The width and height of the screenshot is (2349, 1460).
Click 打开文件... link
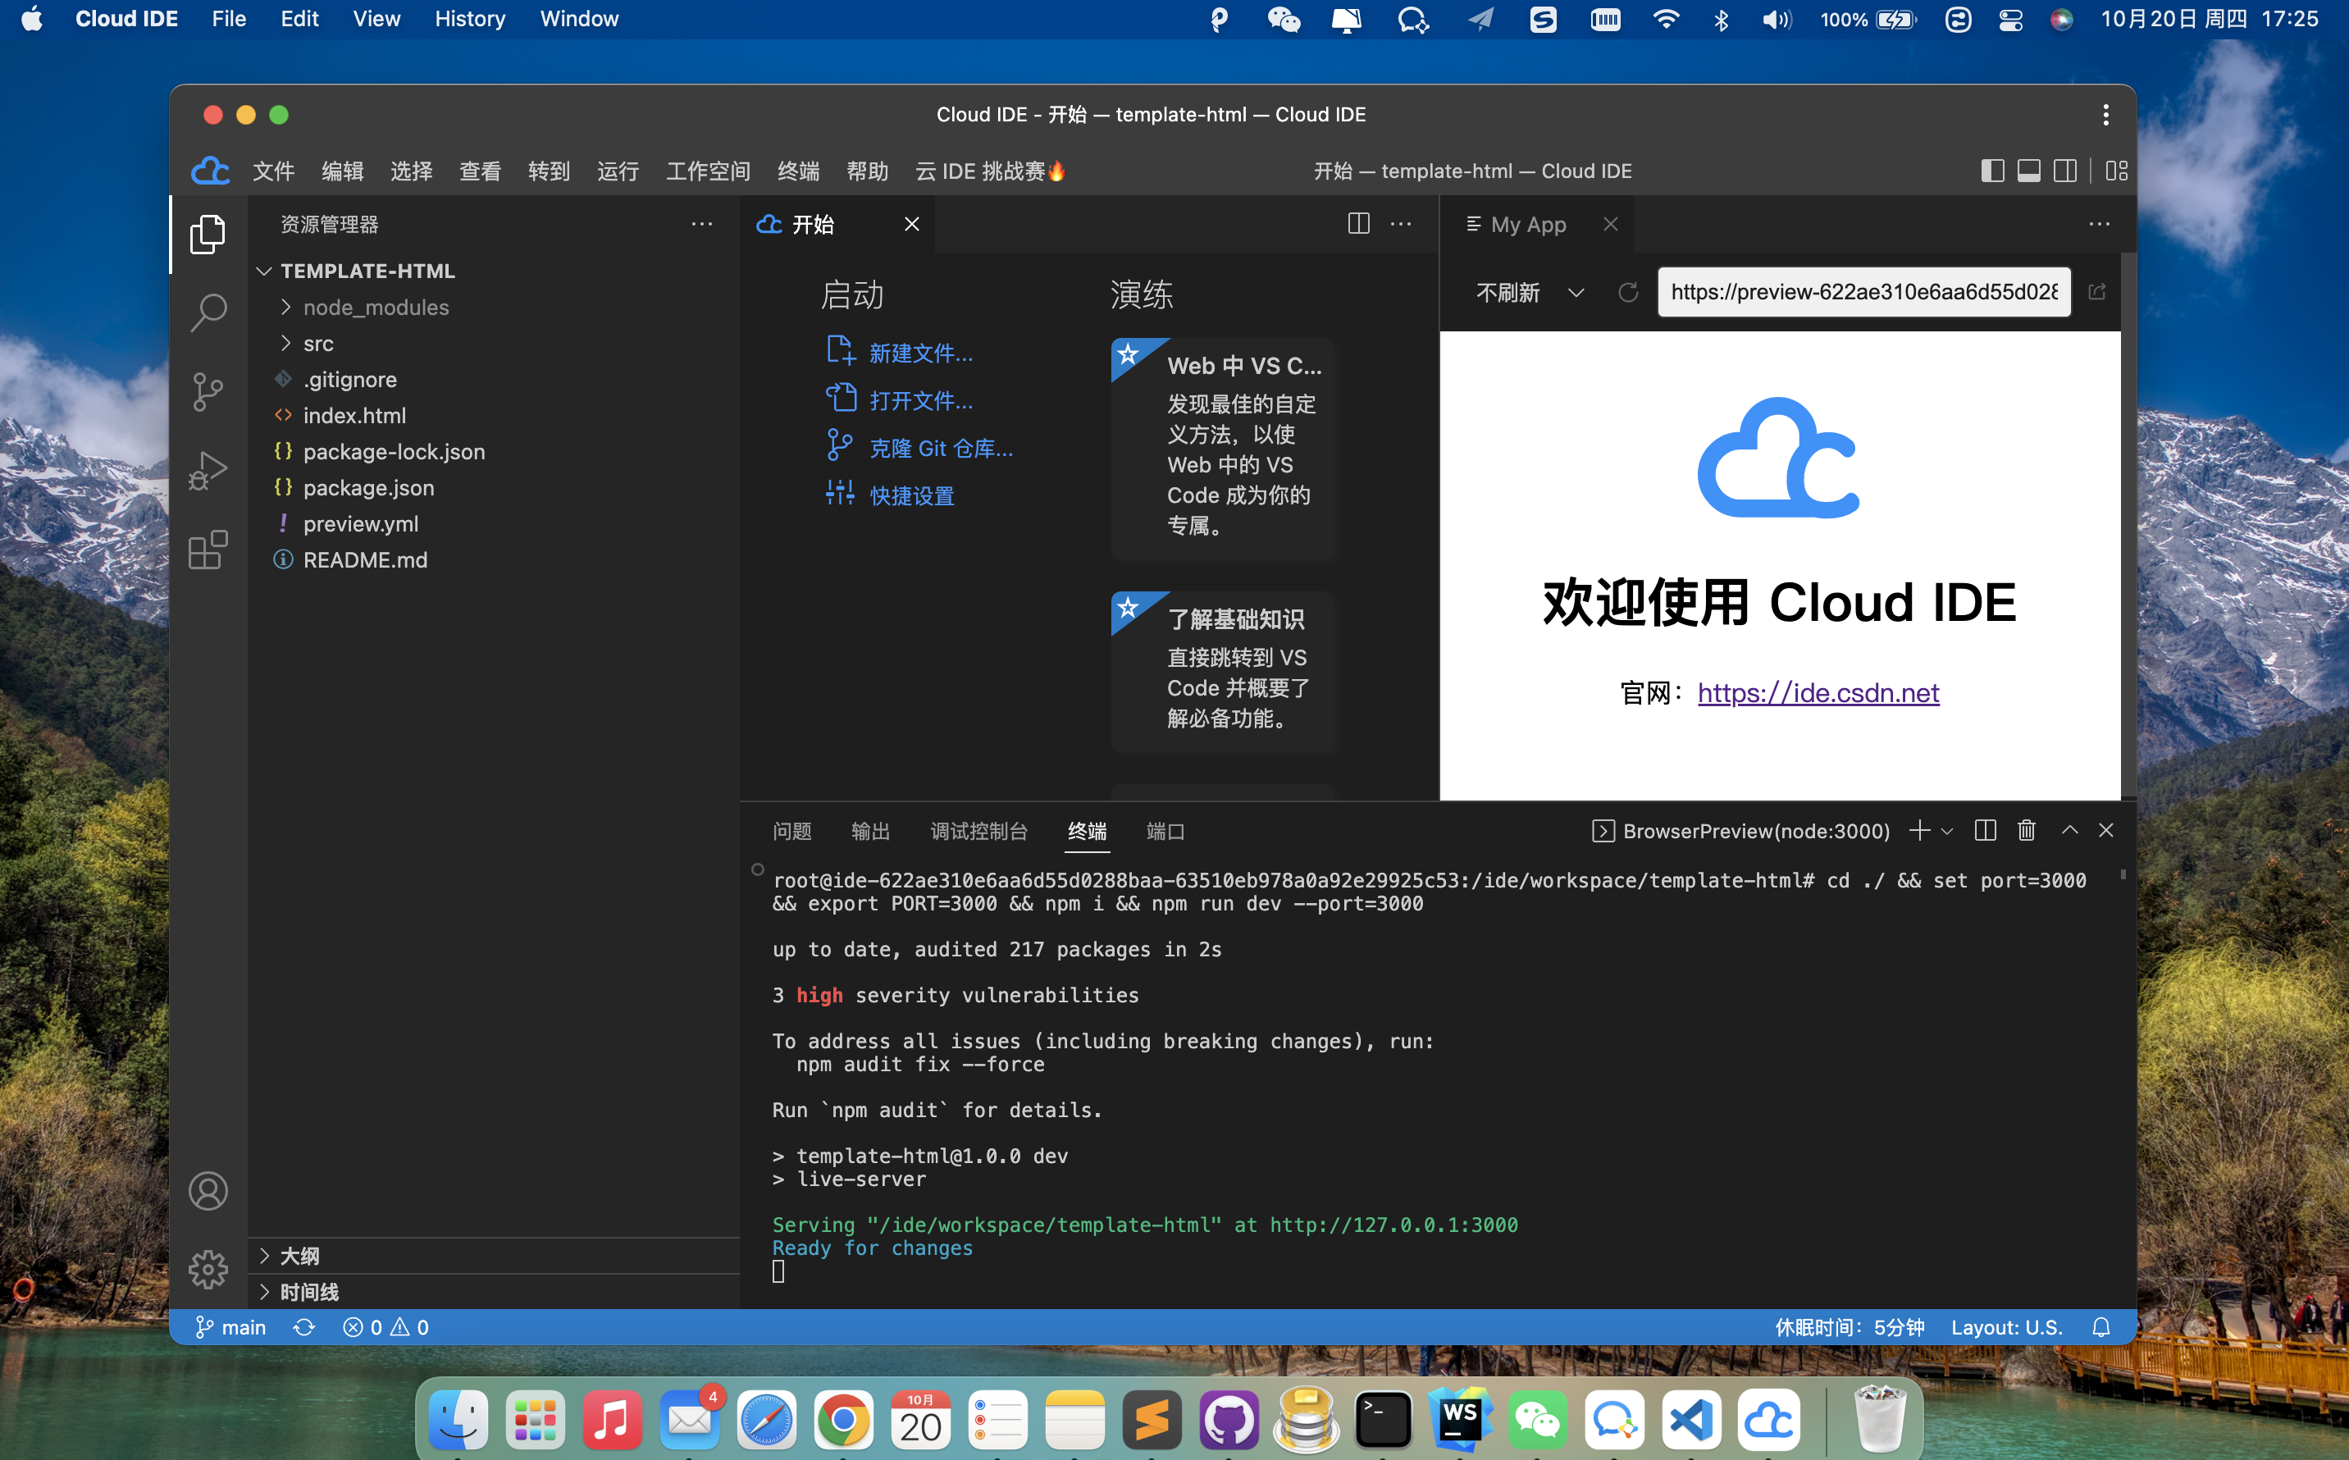pyautogui.click(x=920, y=401)
